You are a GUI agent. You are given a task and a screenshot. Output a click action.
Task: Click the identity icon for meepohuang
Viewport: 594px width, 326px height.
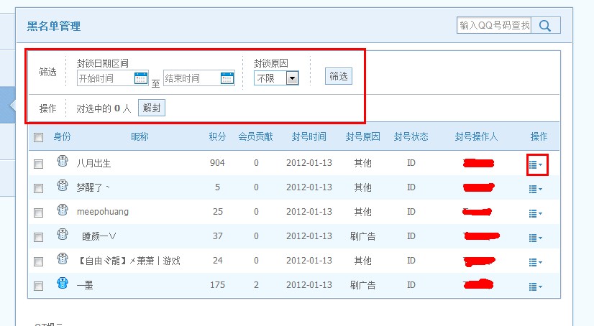coord(62,211)
